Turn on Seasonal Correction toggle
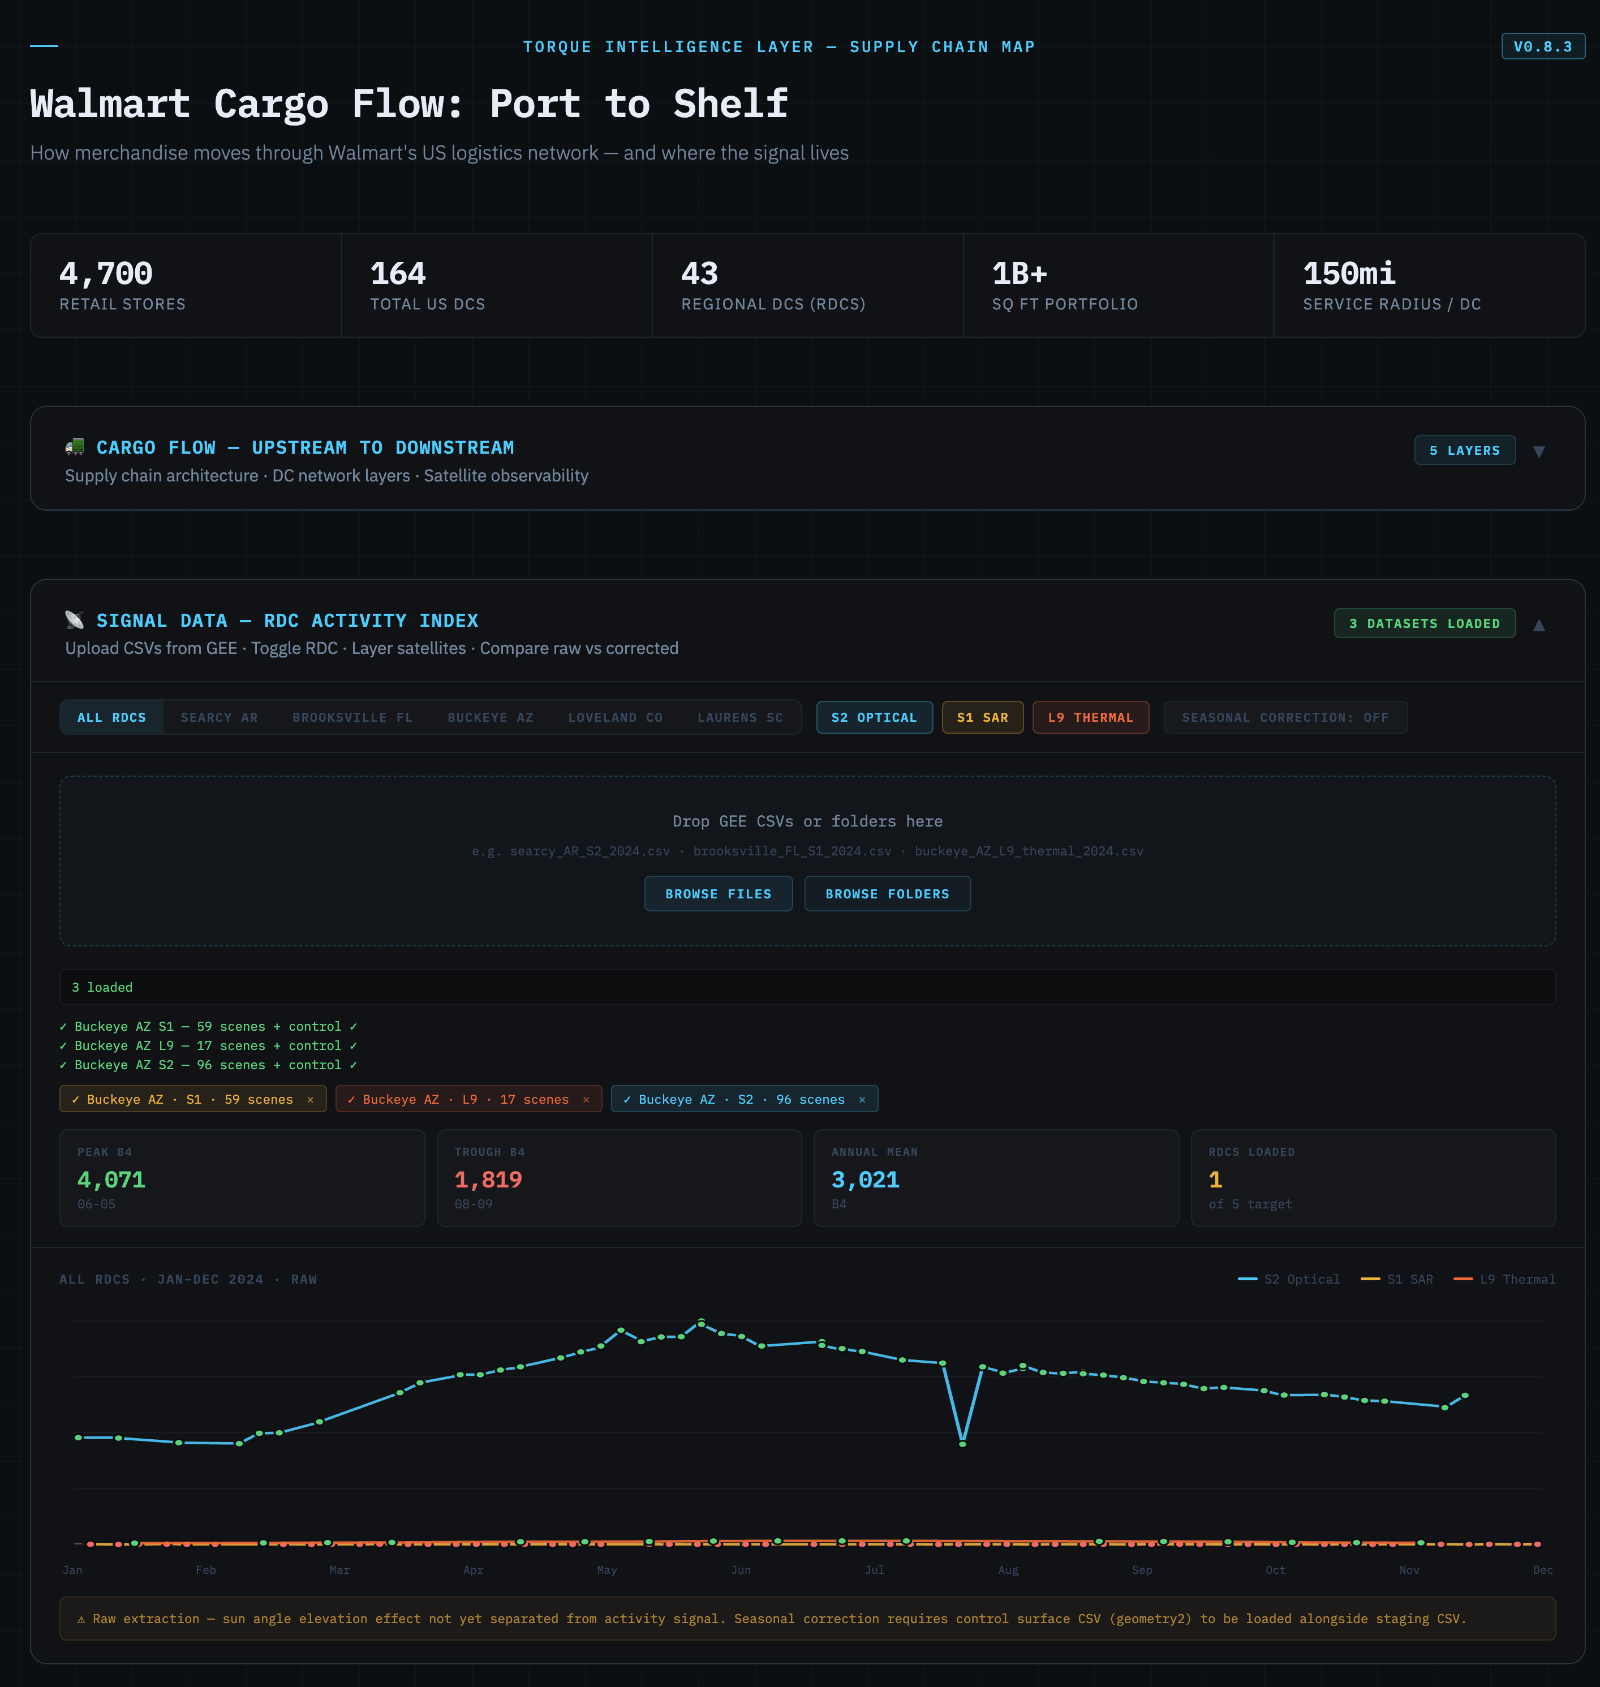 click(1284, 717)
